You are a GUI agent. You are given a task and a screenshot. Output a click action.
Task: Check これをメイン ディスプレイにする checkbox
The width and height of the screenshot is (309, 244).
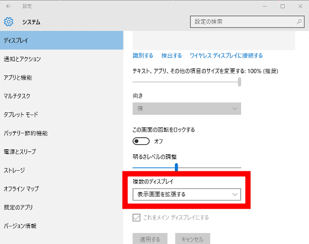[x=136, y=218]
